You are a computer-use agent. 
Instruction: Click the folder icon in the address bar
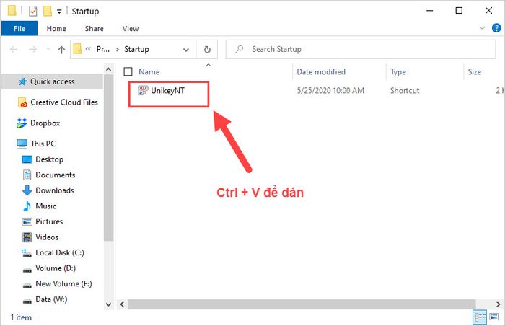coord(77,49)
